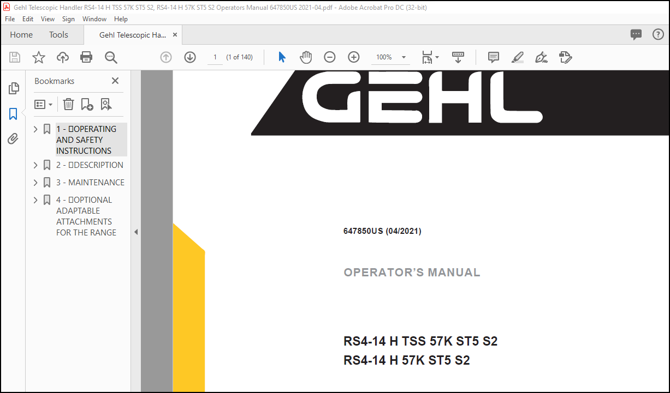This screenshot has width=670, height=393.
Task: Click the 647850US (04/2021) text
Action: click(x=382, y=231)
